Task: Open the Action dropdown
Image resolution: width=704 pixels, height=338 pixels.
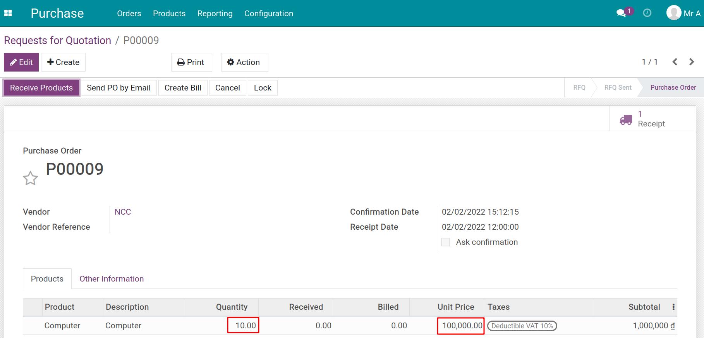Action: pos(244,62)
